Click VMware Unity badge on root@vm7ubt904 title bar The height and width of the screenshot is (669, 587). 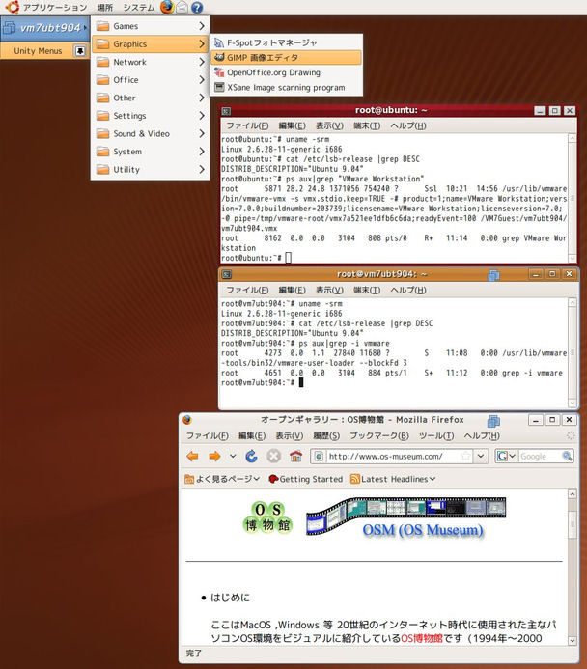coord(493,275)
